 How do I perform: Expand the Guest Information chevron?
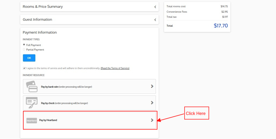(155, 20)
